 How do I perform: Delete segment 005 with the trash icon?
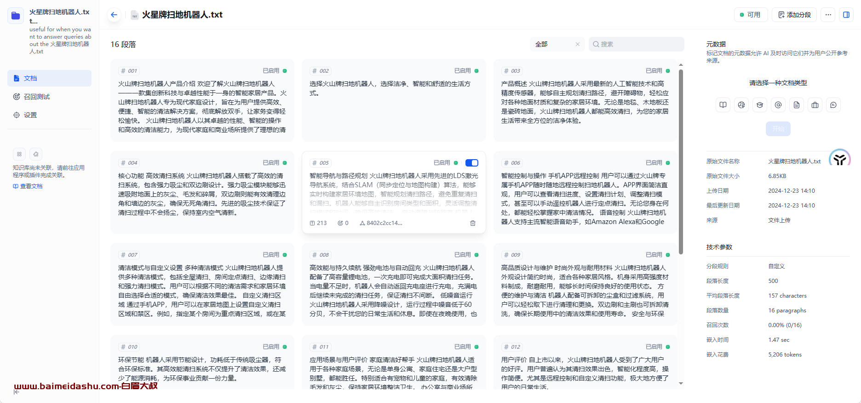coord(473,223)
